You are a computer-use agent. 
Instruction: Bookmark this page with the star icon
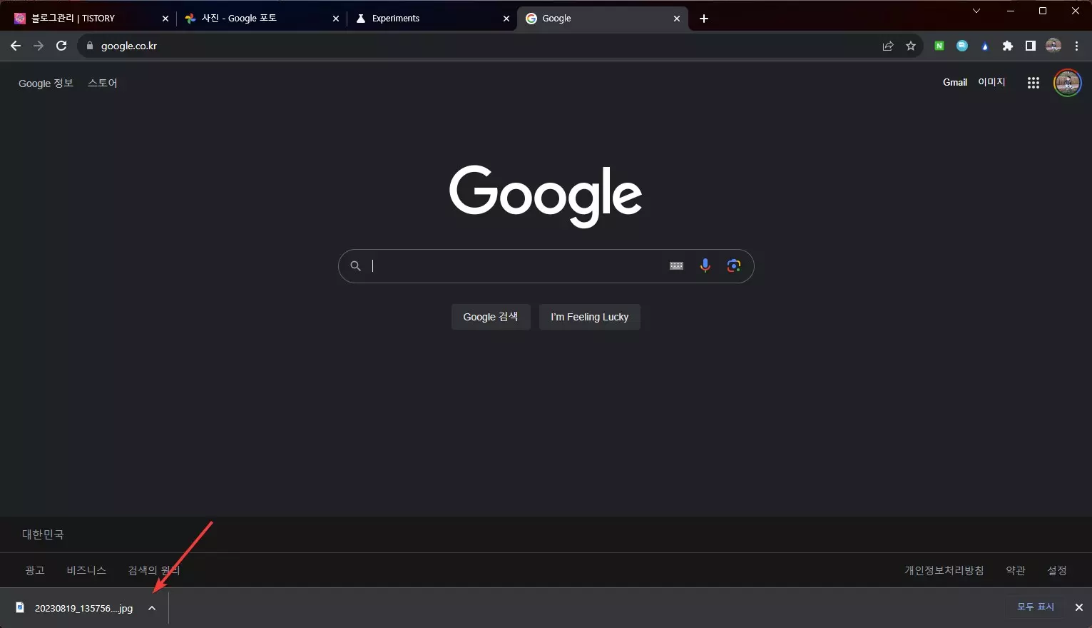[x=911, y=46]
